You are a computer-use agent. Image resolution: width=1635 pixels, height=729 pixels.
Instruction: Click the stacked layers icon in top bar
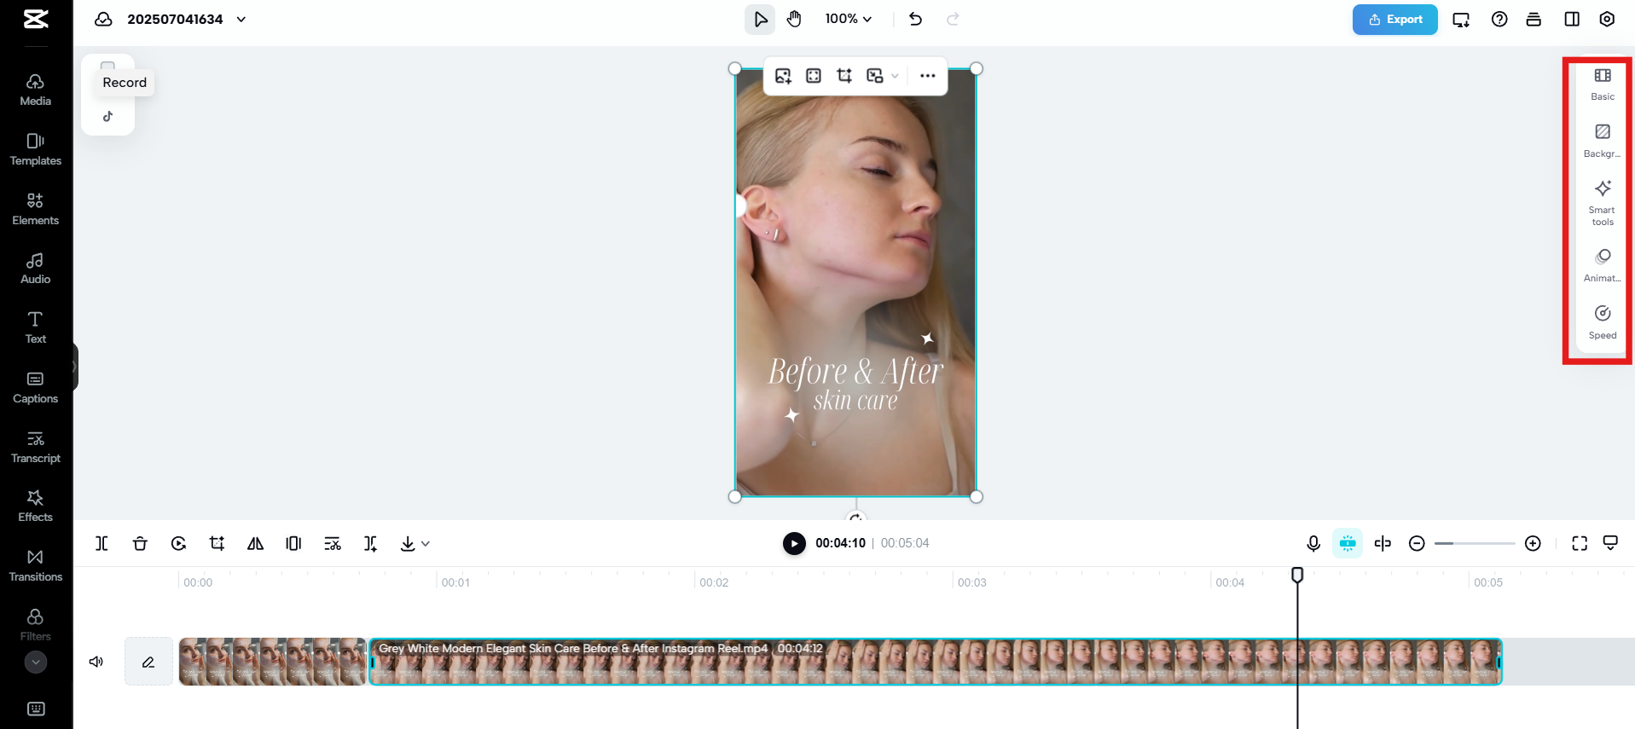click(1534, 19)
